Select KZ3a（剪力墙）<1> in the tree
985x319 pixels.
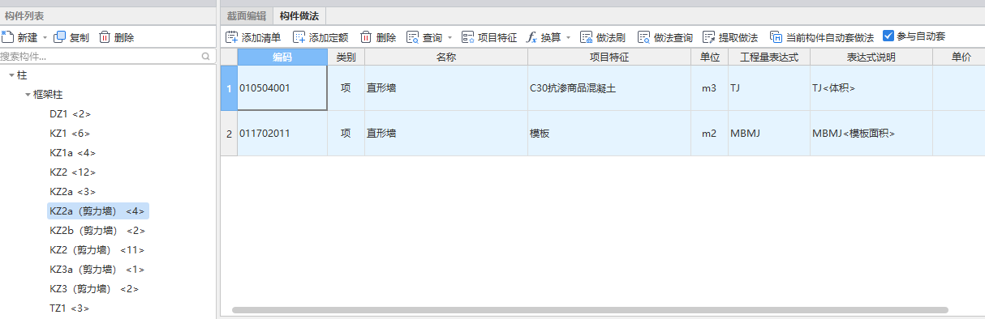[97, 270]
